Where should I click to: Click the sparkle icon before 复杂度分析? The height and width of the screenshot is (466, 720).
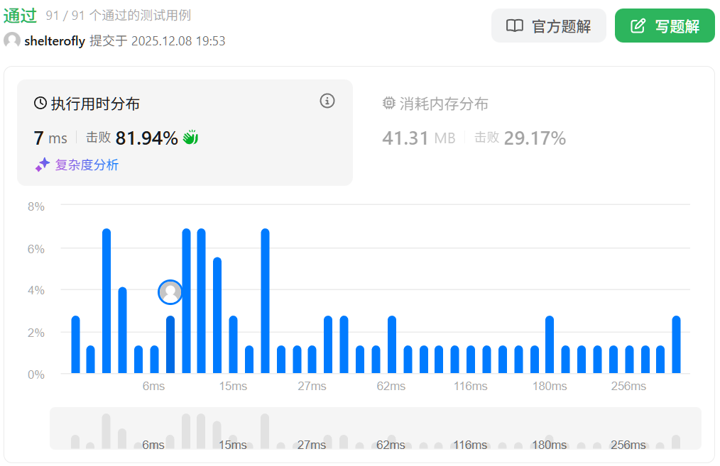43,165
